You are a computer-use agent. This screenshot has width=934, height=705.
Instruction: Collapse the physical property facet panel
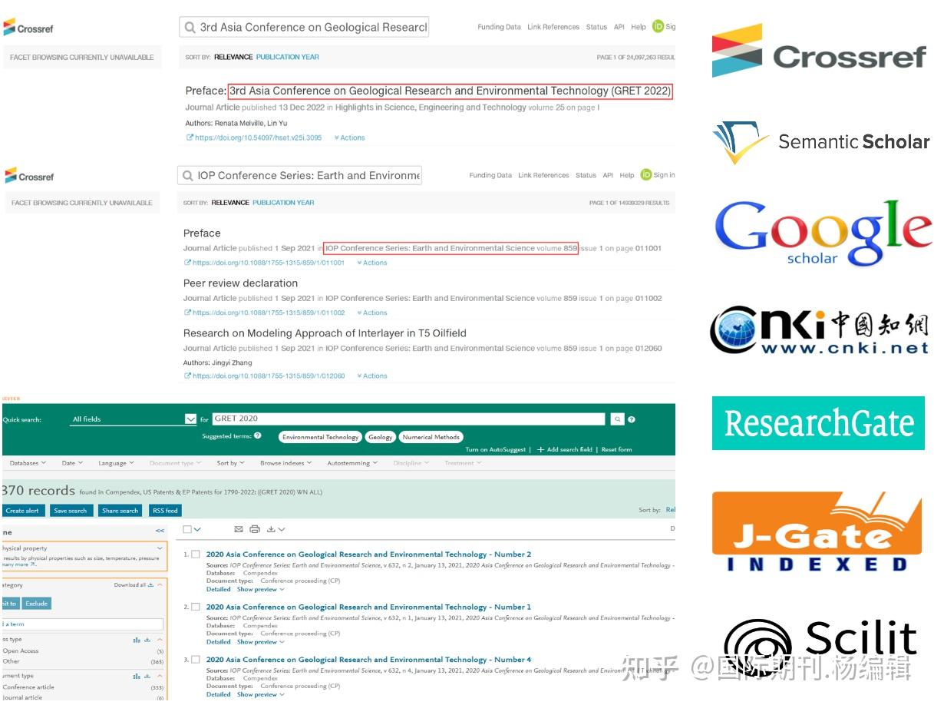pos(158,549)
